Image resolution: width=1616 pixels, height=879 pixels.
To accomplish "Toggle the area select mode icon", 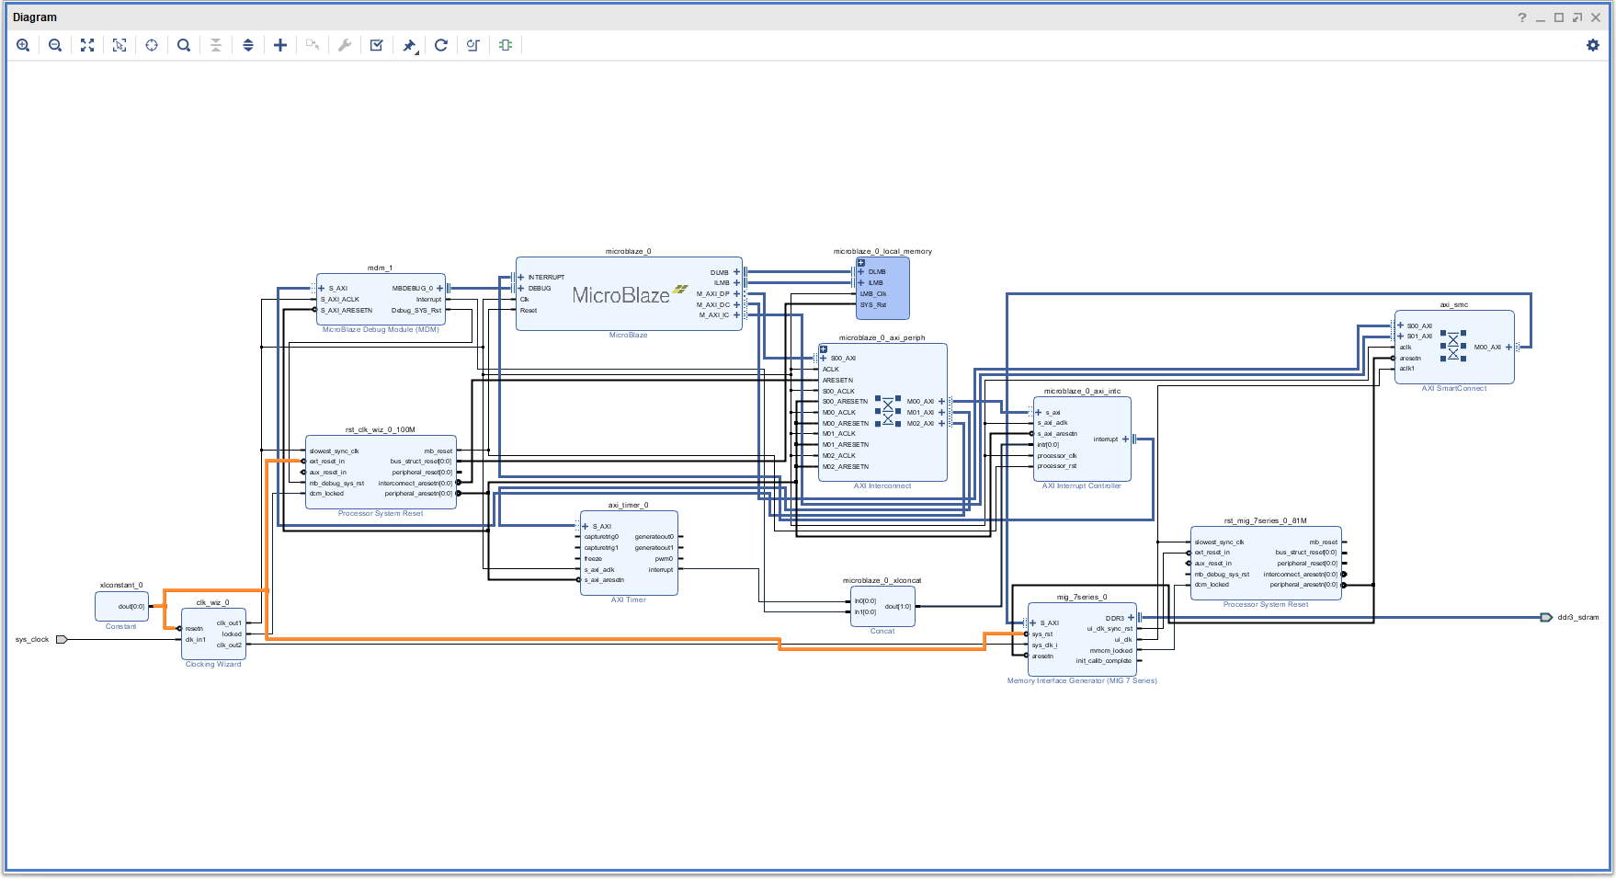I will click(x=119, y=45).
